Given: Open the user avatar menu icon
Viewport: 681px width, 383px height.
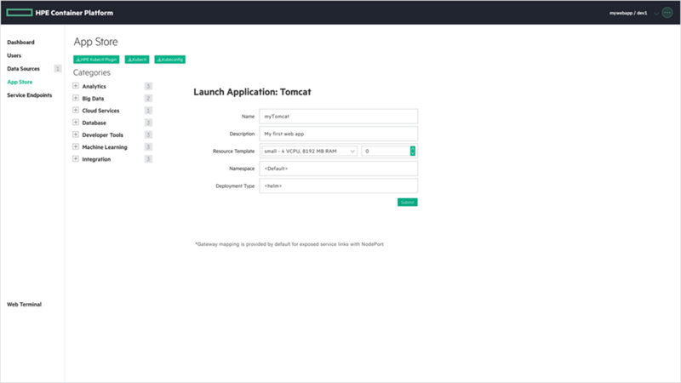Looking at the screenshot, I should (667, 13).
